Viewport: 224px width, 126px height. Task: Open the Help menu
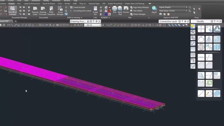pos(75,1)
